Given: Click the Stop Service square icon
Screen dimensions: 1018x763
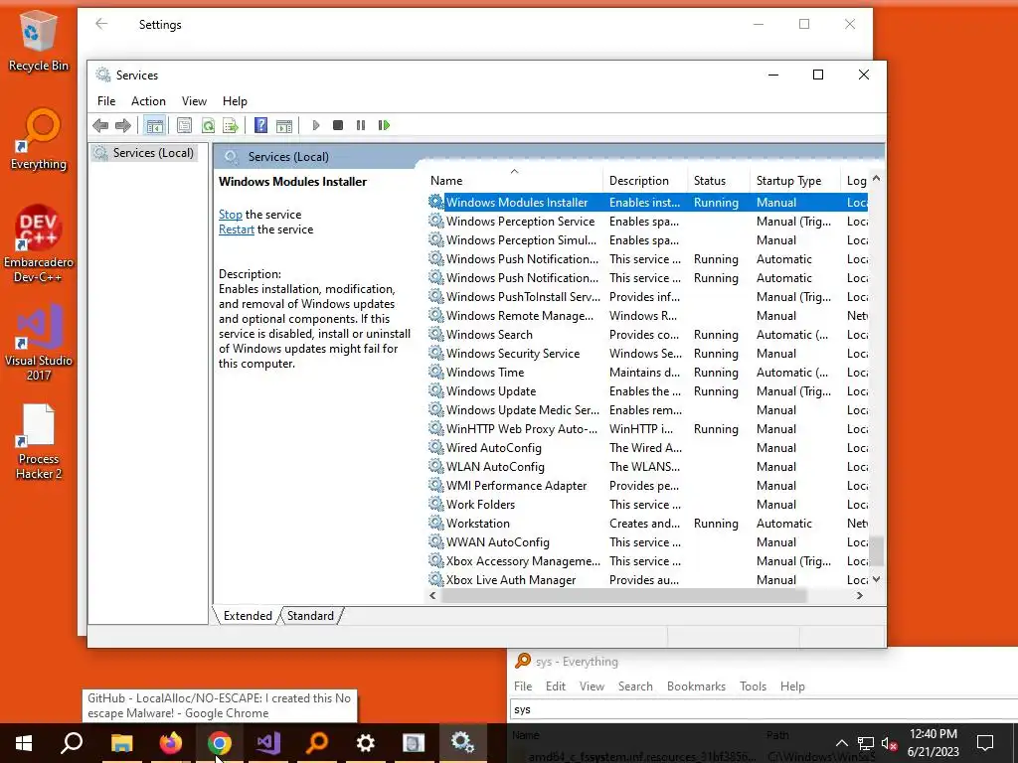Looking at the screenshot, I should [x=338, y=125].
